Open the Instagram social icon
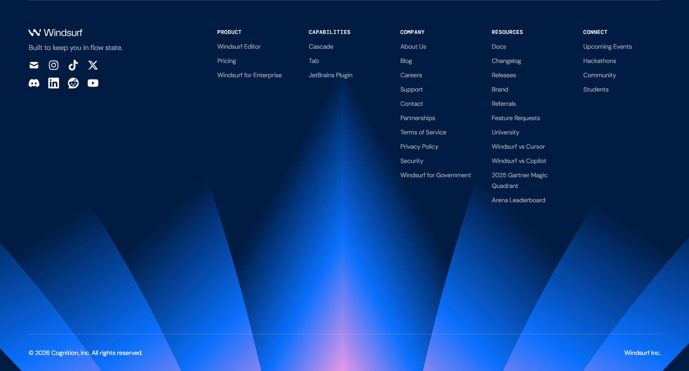Screen dimensions: 689x371 pyautogui.click(x=54, y=65)
